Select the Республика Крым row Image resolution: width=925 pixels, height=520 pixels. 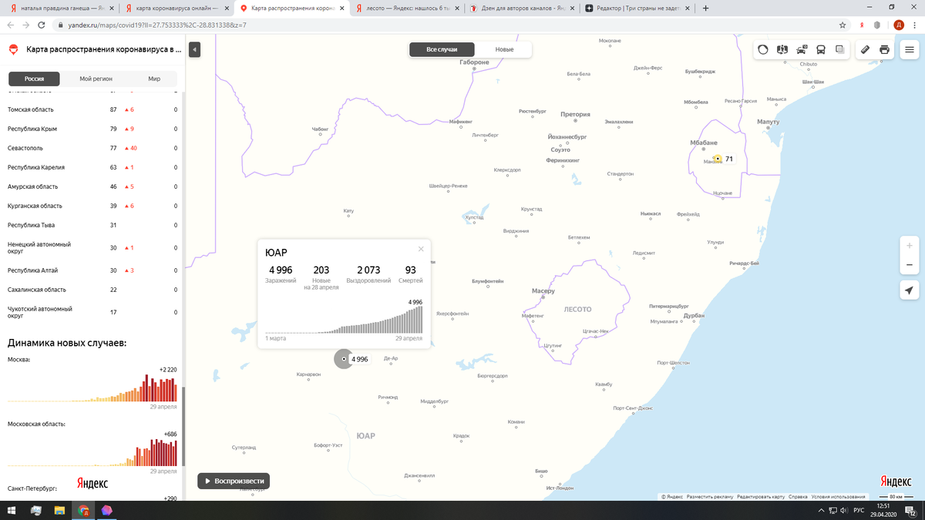(92, 129)
